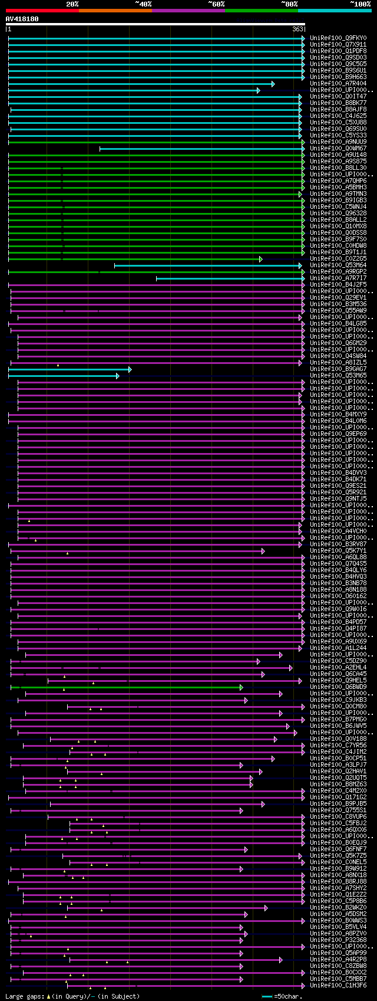Viewport: 377px width, 1001px height.
Task: Select the UniRef100_Q6GM29 label
Action: click(x=338, y=343)
